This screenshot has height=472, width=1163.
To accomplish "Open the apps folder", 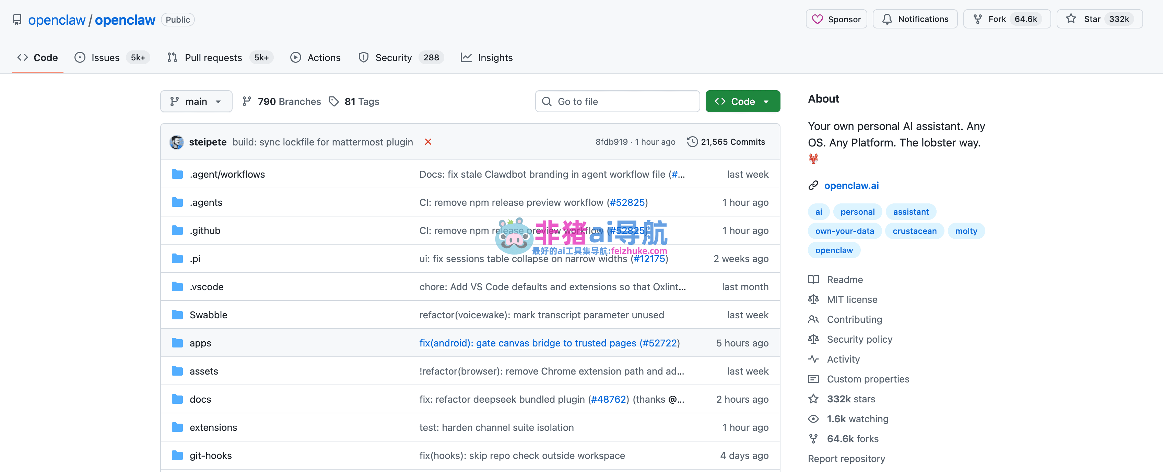I will click(200, 343).
